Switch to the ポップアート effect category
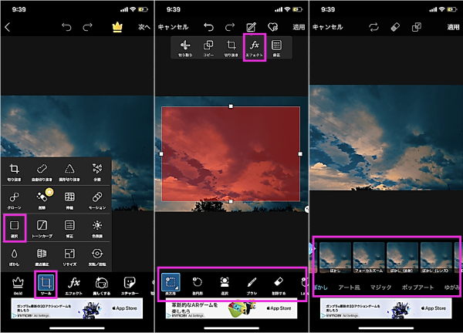463x333 pixels. (x=417, y=287)
